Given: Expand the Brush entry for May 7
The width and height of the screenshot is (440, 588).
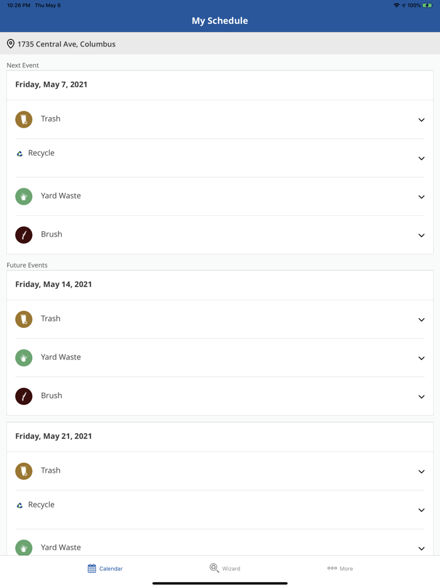Looking at the screenshot, I should 421,235.
